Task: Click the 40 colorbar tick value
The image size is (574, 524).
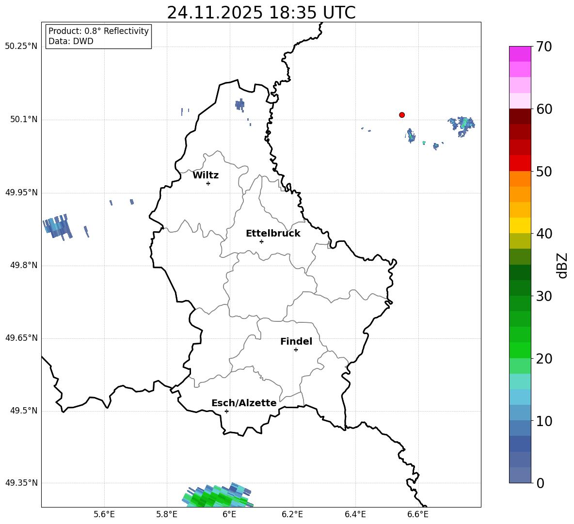Action: (x=544, y=234)
